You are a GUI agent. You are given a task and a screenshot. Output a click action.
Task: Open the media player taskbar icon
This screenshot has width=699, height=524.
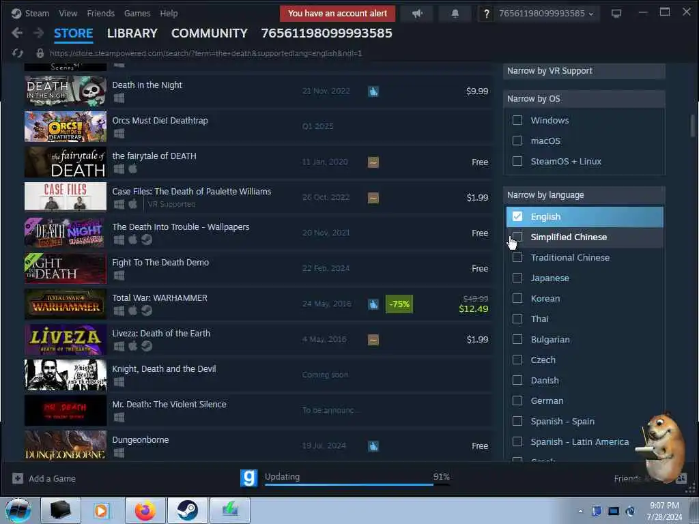pos(102,510)
